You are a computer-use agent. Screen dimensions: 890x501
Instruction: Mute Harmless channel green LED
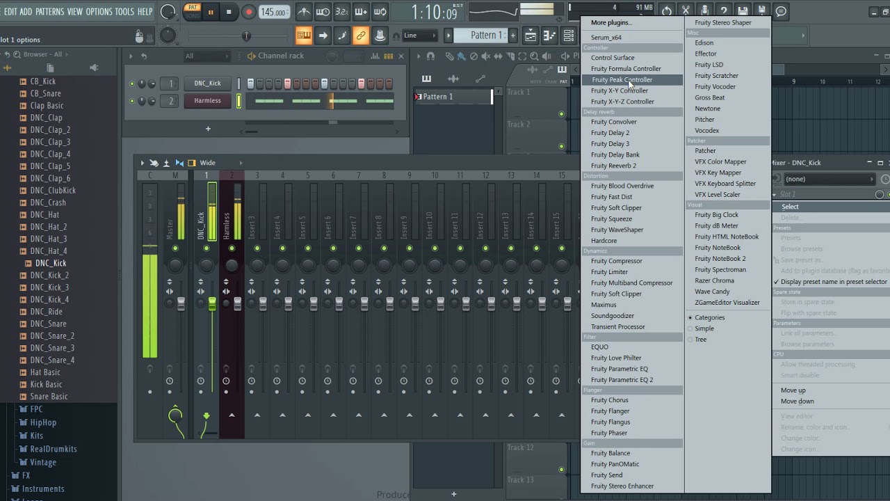132,101
